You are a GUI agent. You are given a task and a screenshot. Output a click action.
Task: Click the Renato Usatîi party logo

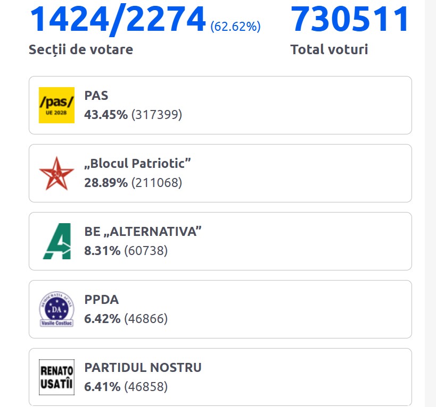click(56, 377)
